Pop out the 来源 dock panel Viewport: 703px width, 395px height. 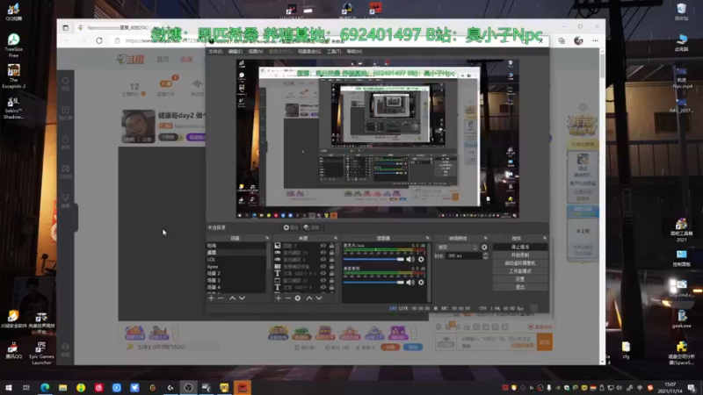click(336, 238)
